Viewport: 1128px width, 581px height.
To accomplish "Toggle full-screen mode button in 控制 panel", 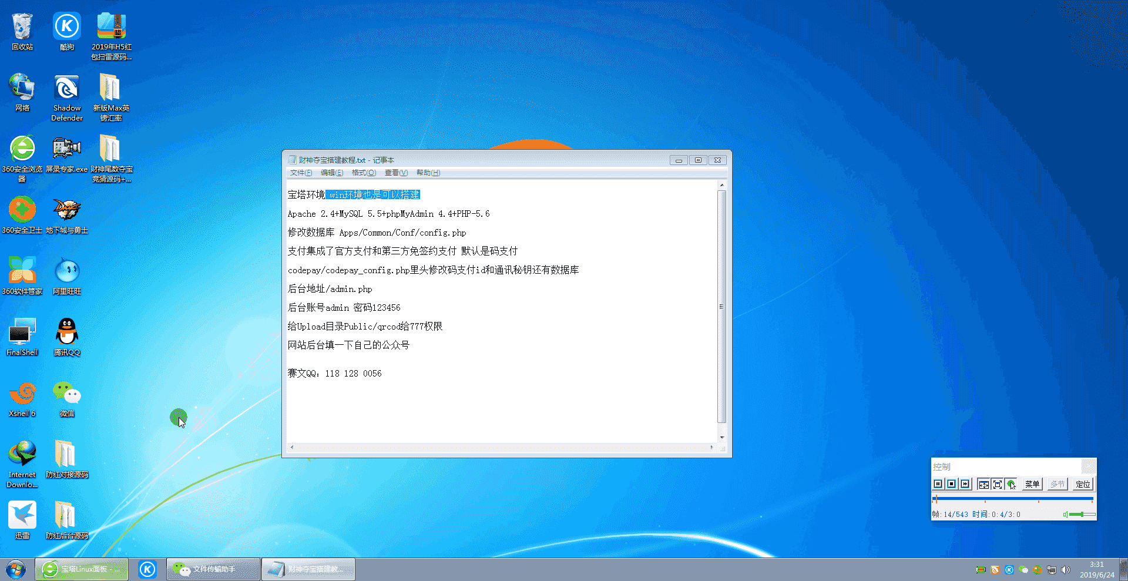I will pos(997,484).
